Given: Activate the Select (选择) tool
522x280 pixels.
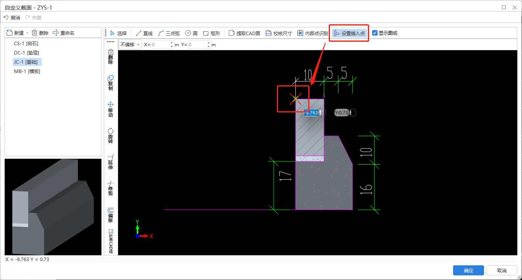Looking at the screenshot, I should tap(118, 33).
